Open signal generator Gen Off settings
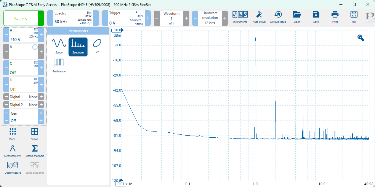 24,117
